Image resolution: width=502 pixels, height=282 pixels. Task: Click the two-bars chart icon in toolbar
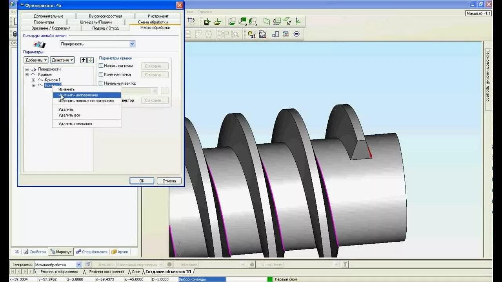pos(275,34)
